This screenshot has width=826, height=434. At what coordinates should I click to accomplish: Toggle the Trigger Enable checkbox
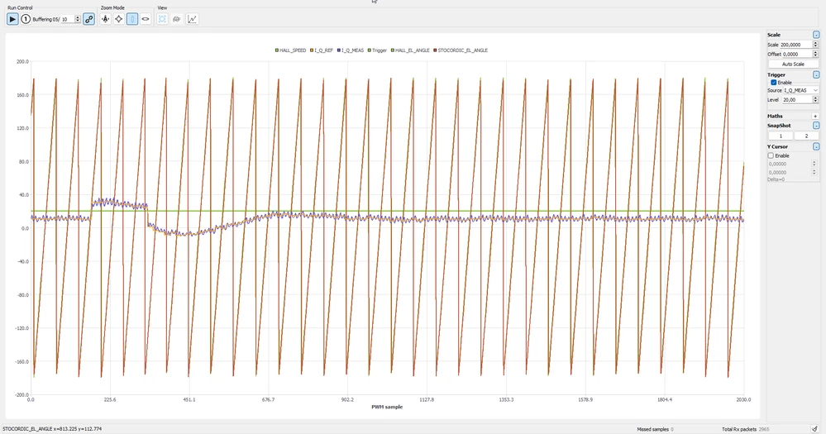point(773,83)
